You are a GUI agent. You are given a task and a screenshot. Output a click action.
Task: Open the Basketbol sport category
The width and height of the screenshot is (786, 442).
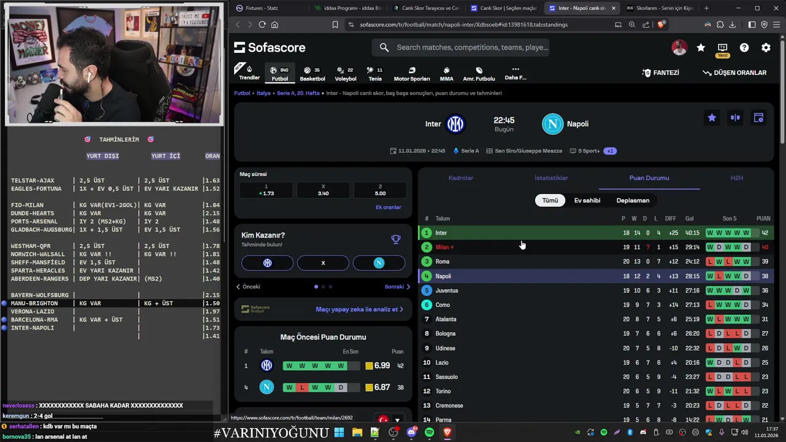pos(312,74)
